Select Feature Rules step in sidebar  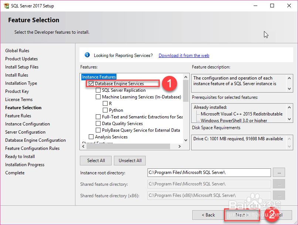click(x=18, y=116)
